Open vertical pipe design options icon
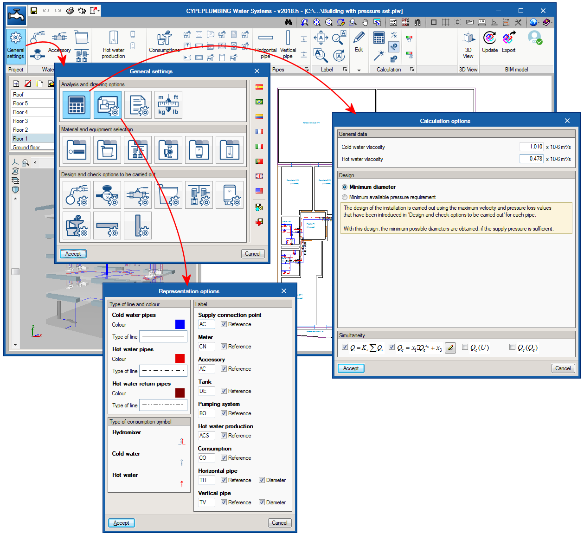This screenshot has width=584, height=534. [138, 225]
